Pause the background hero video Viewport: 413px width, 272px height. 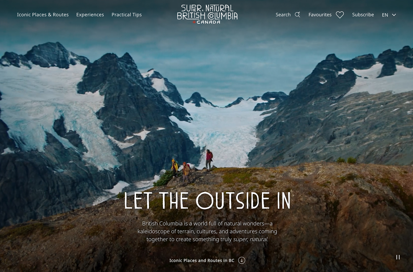click(398, 257)
